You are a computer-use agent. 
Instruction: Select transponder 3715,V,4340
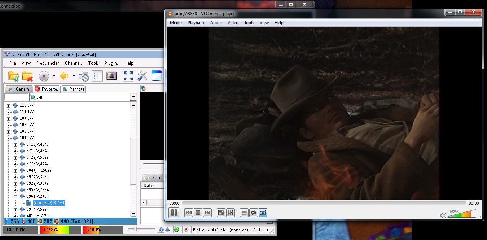[x=38, y=151]
